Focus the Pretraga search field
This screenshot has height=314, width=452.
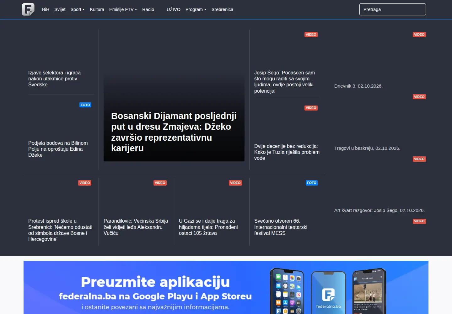point(393,9)
